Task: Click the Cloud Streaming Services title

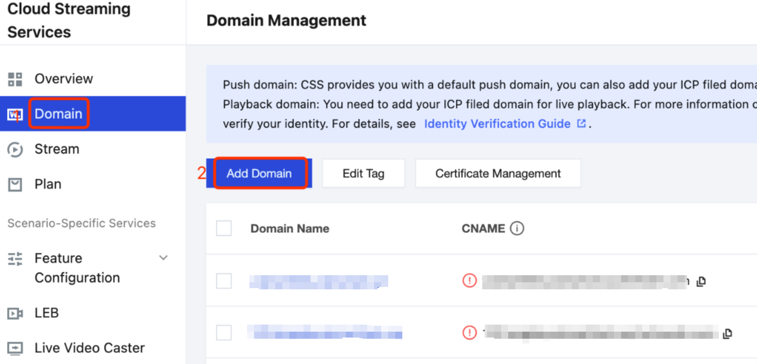Action: coord(69,21)
